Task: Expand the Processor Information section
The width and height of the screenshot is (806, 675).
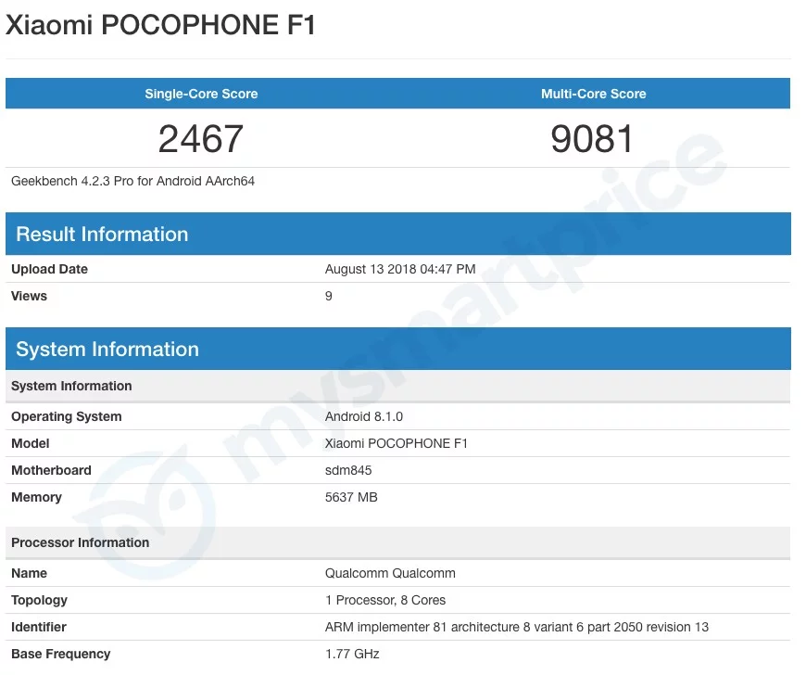Action: pos(79,542)
